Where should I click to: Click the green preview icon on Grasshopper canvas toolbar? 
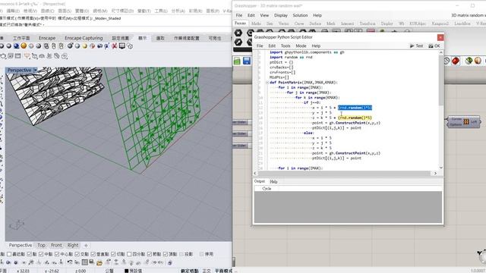[469, 61]
